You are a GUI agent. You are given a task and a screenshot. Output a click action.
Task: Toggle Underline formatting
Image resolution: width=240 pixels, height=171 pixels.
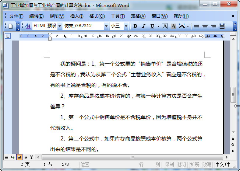pyautogui.click(x=152, y=26)
